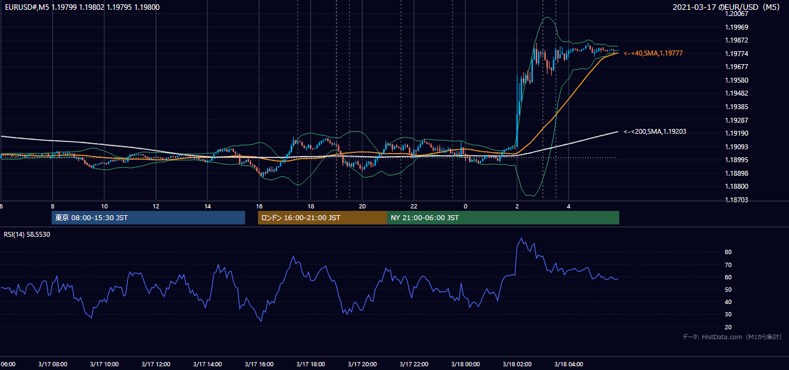Click price axis value 1.19385
This screenshot has width=789, height=370.
[x=737, y=107]
